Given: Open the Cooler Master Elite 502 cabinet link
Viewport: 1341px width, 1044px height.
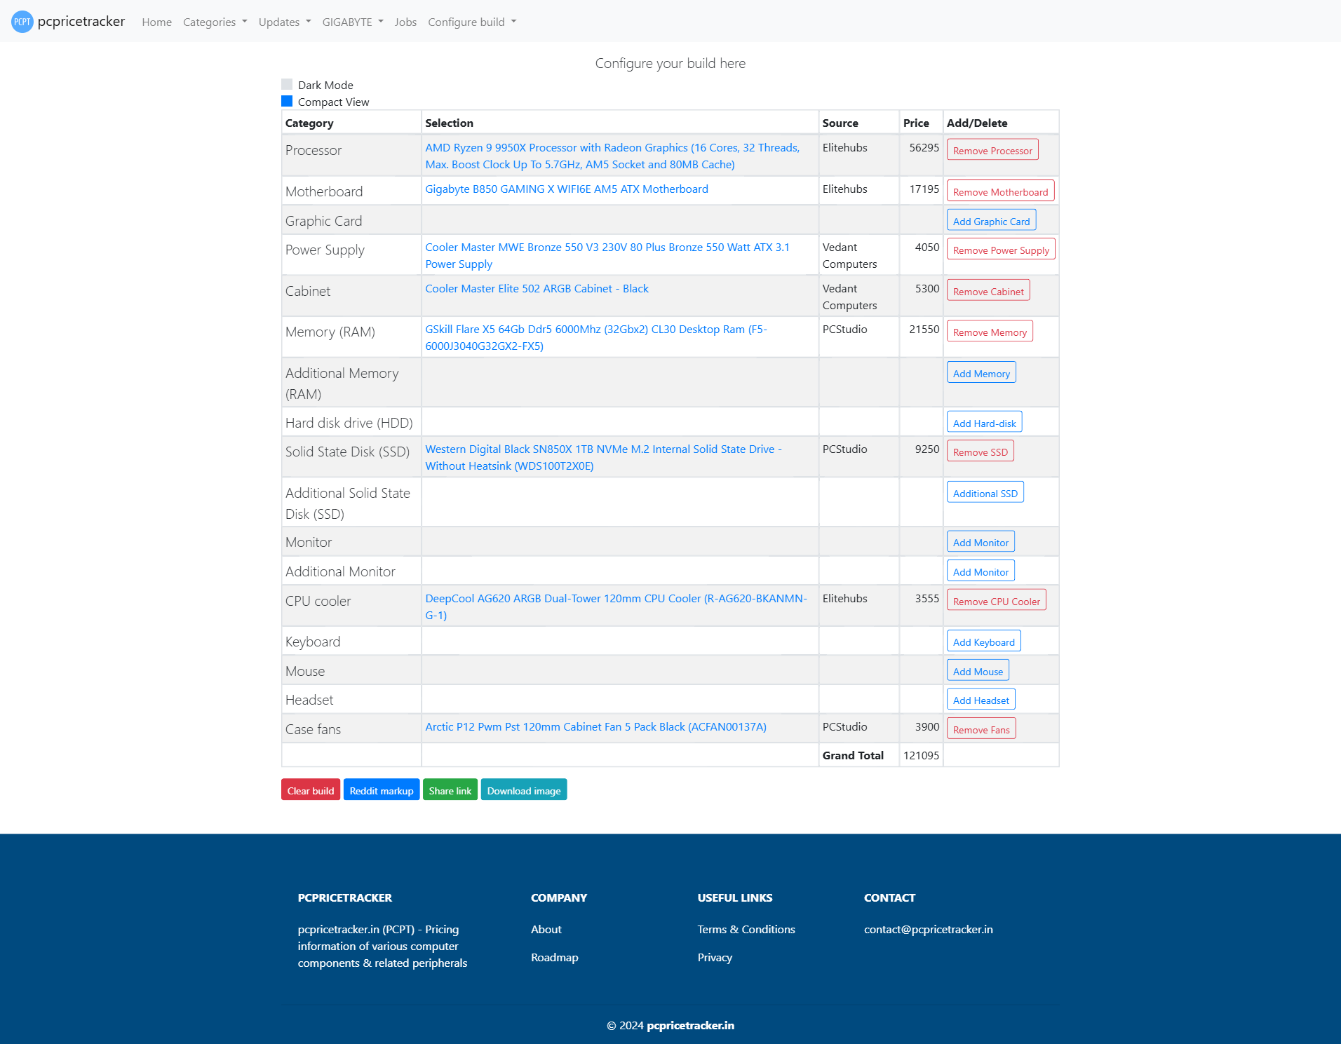Looking at the screenshot, I should [537, 289].
